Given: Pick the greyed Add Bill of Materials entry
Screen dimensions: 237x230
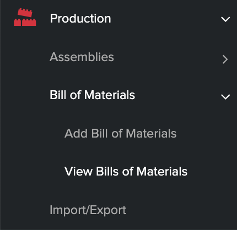Looking at the screenshot, I should (121, 133).
